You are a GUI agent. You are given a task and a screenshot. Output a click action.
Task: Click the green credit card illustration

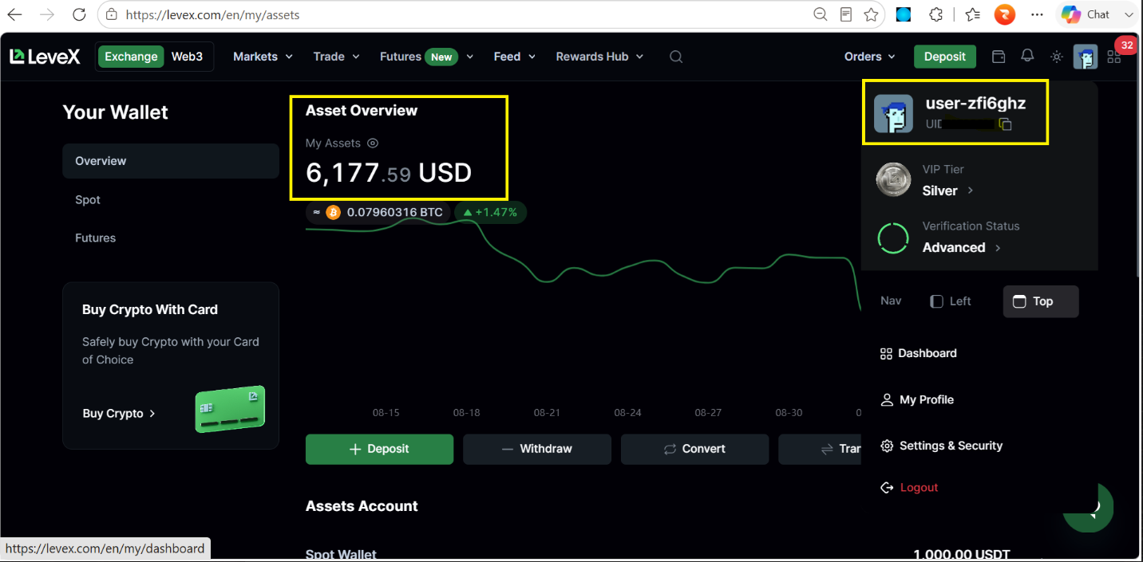[x=230, y=409]
